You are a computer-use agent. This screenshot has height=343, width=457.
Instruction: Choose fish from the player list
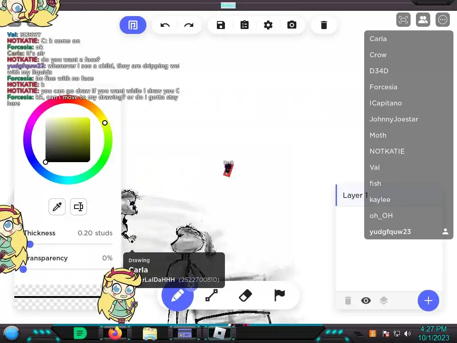click(409, 184)
